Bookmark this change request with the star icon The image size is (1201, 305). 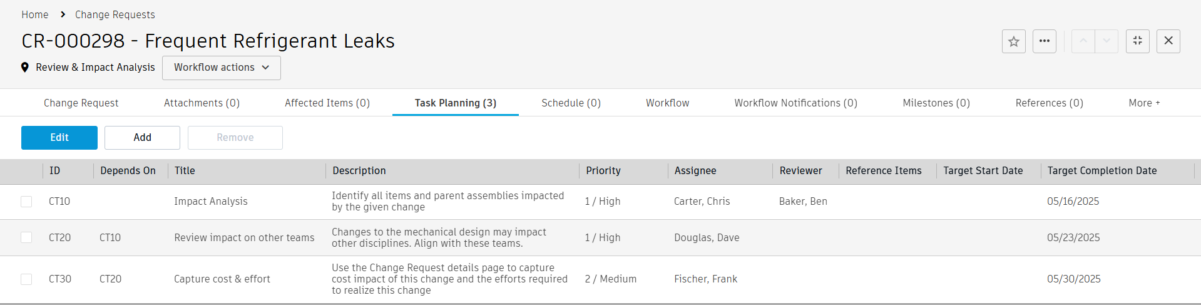pos(1014,41)
